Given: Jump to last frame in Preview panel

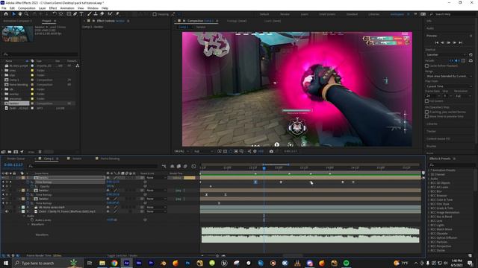Looking at the screenshot, I should 461,42.
